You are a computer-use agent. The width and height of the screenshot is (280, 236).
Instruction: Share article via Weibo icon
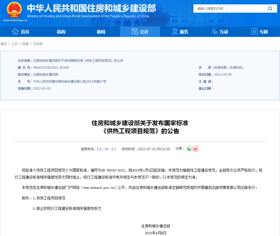coord(196,149)
